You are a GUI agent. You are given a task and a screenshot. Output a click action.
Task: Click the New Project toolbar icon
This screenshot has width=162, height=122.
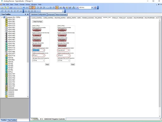point(2,8)
